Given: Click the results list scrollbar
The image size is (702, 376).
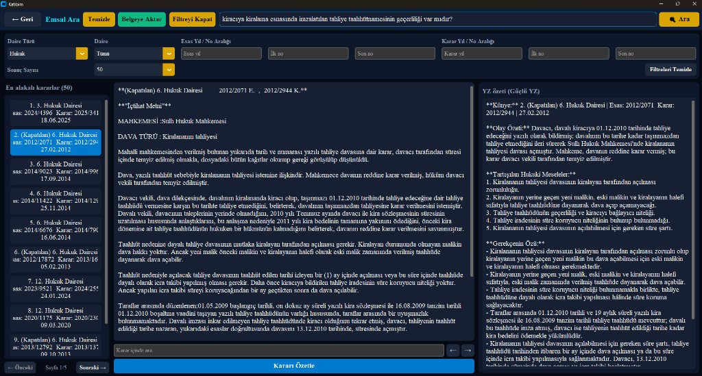Looking at the screenshot, I should pos(106,211).
